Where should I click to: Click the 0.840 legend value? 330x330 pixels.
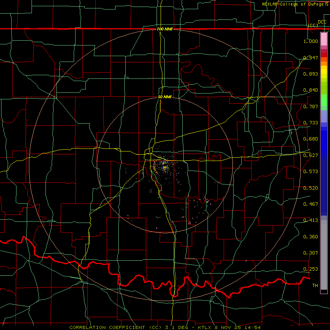pyautogui.click(x=311, y=90)
